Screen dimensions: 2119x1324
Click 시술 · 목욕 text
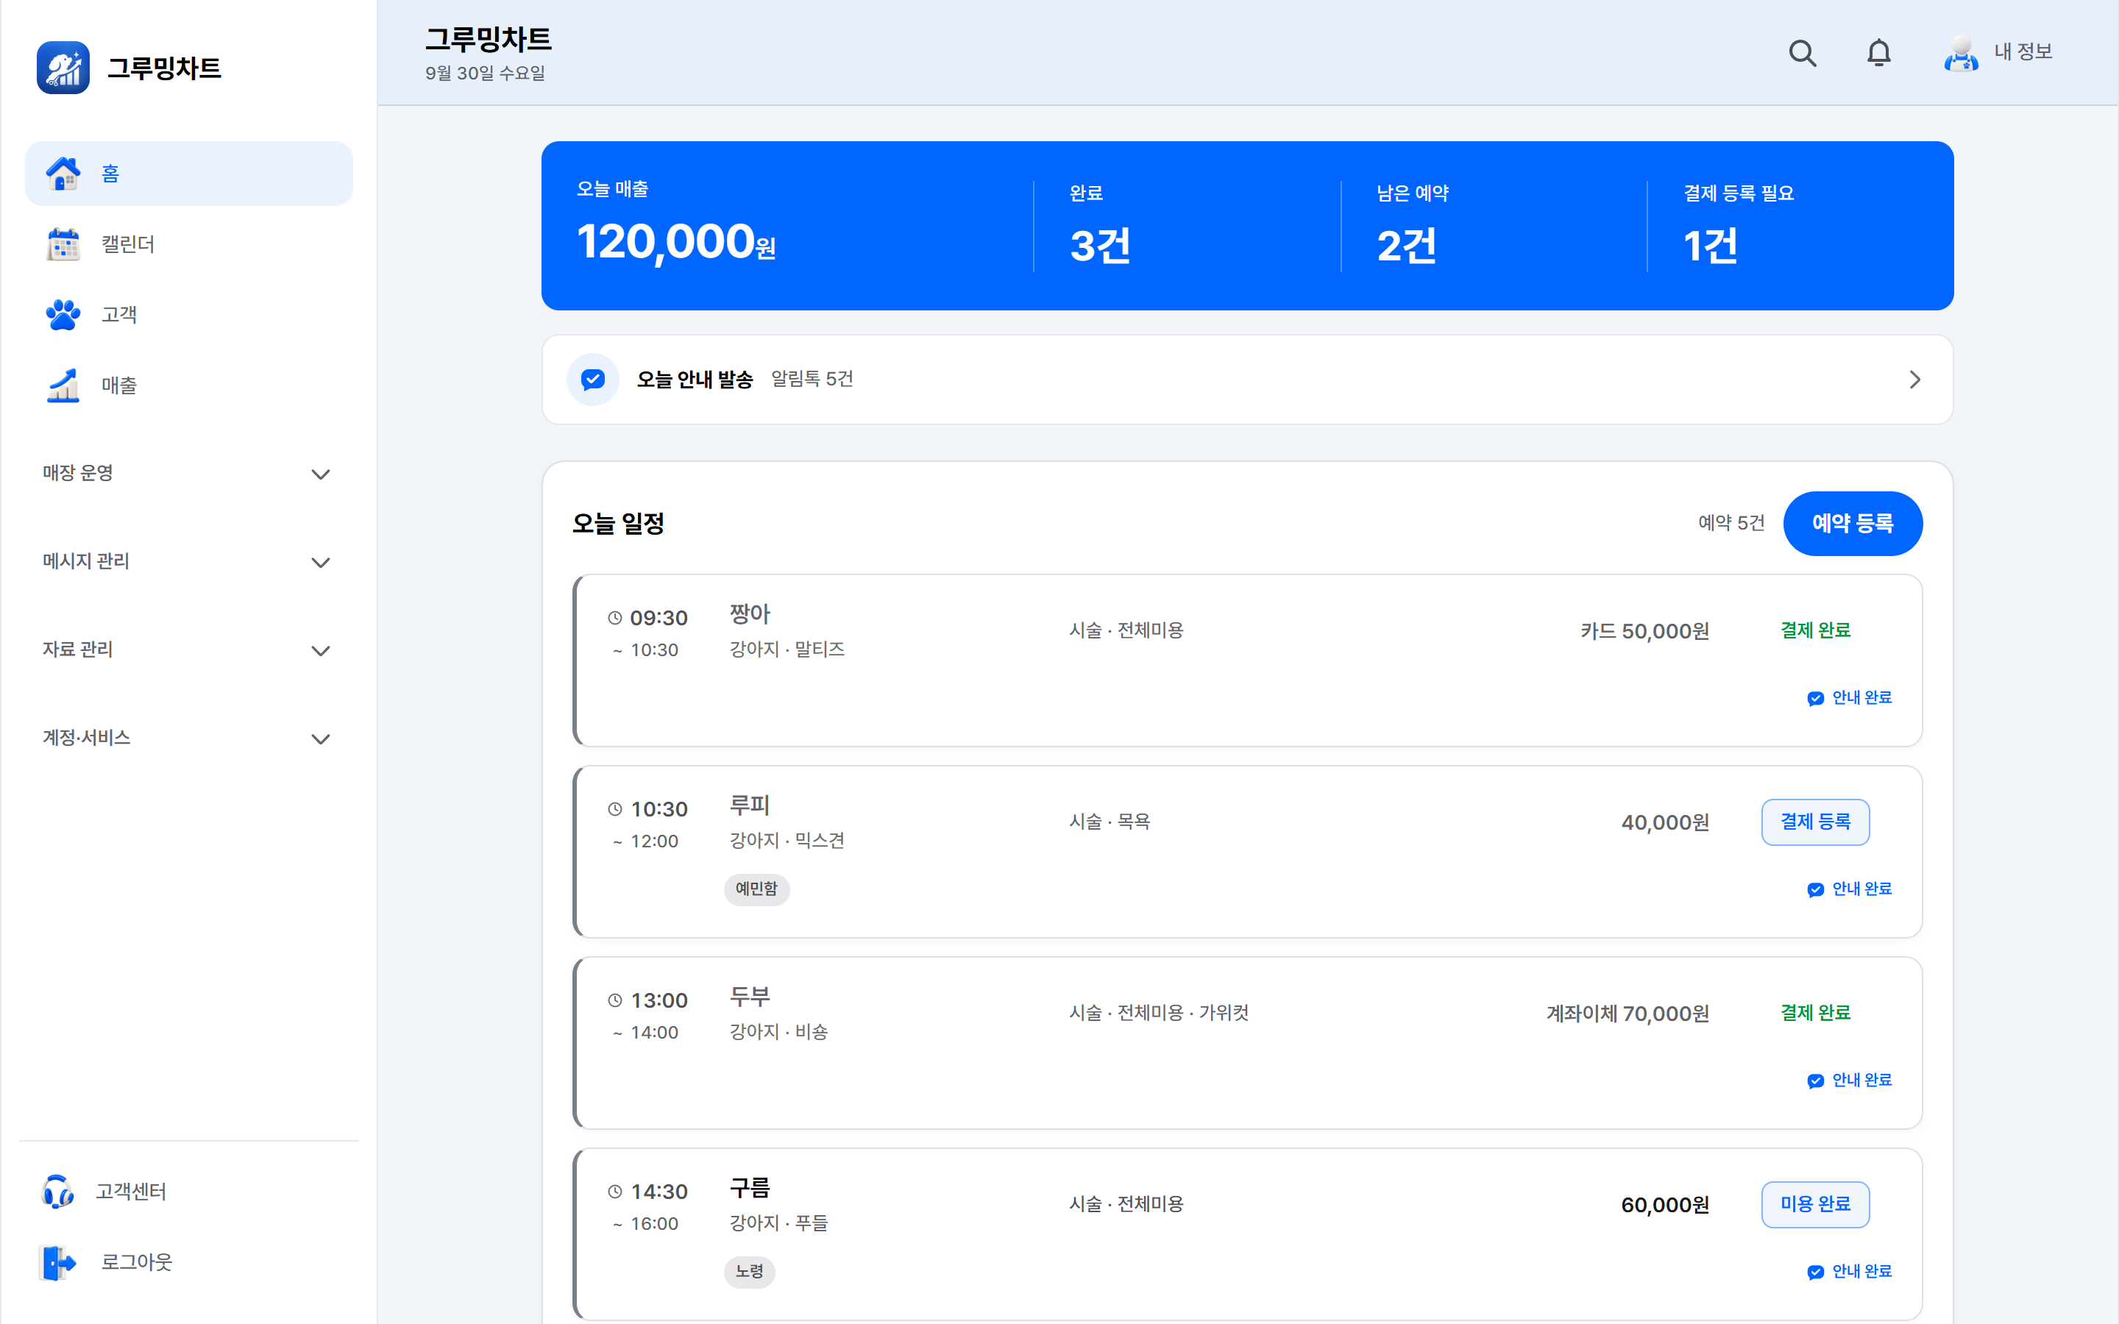[1110, 822]
